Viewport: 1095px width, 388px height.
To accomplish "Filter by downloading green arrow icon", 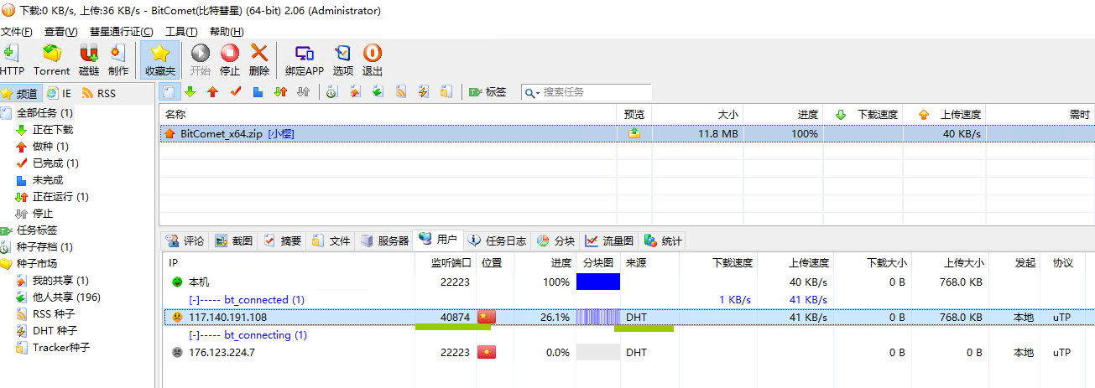I will click(x=190, y=91).
